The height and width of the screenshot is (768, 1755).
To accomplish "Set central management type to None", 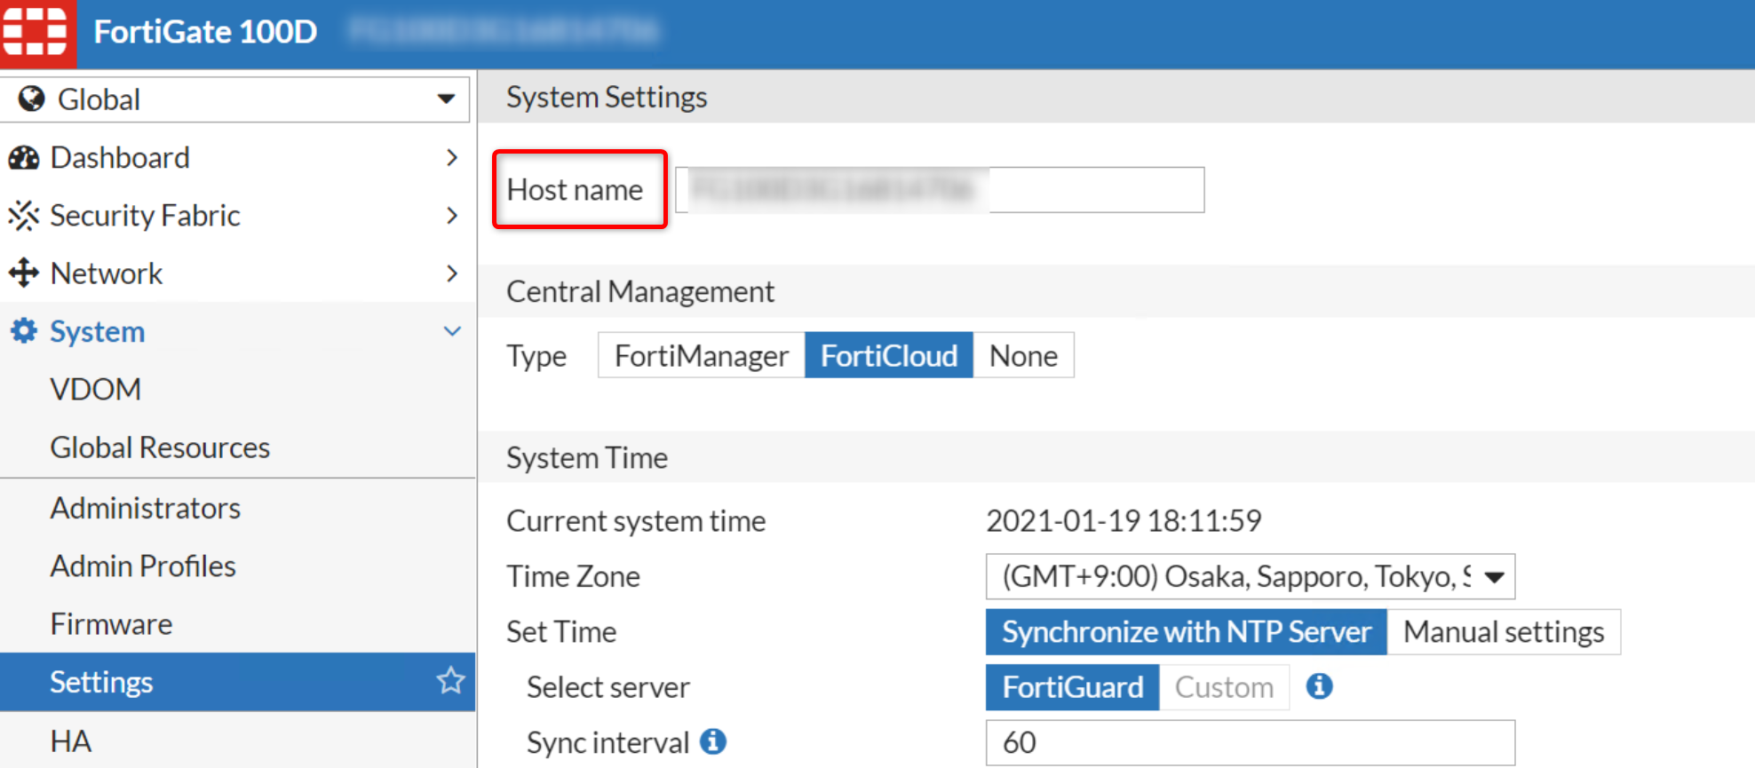I will (1023, 356).
